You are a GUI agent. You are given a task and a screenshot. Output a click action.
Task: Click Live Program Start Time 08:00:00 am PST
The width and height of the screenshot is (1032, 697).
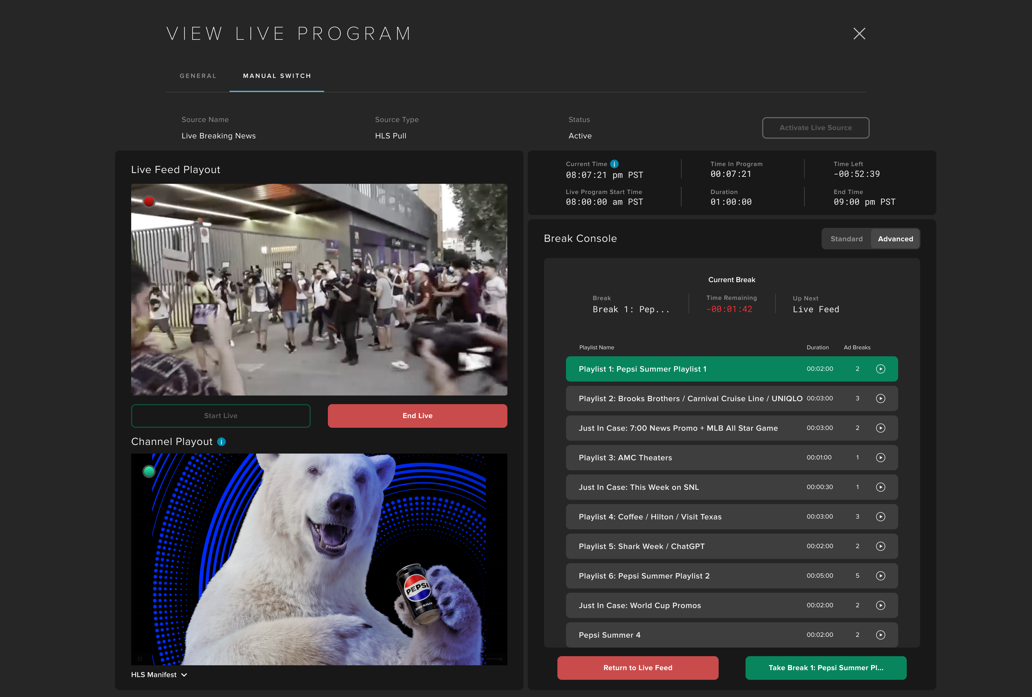click(x=604, y=202)
